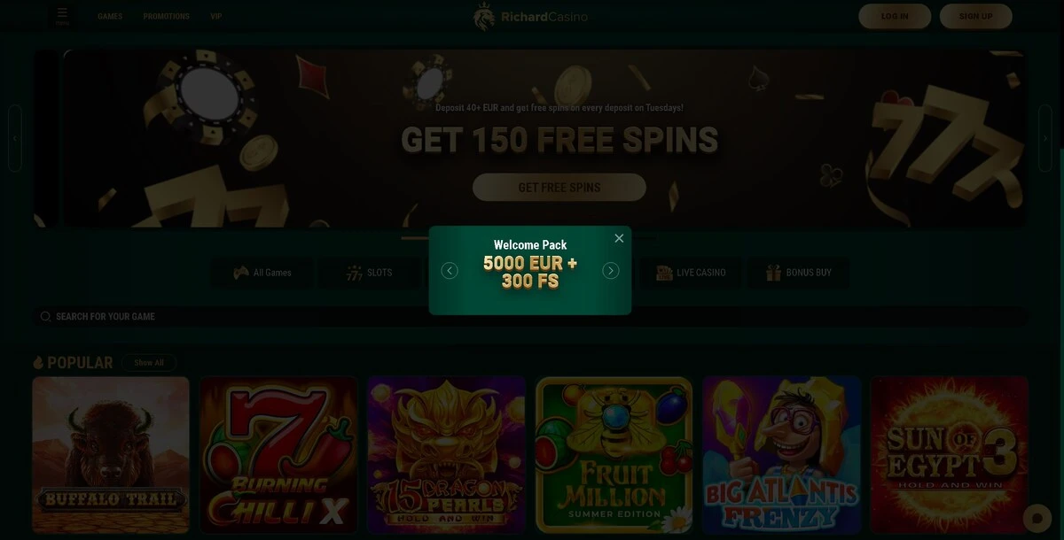Close the Welcome Pack popup
The image size is (1064, 540).
[x=619, y=238]
